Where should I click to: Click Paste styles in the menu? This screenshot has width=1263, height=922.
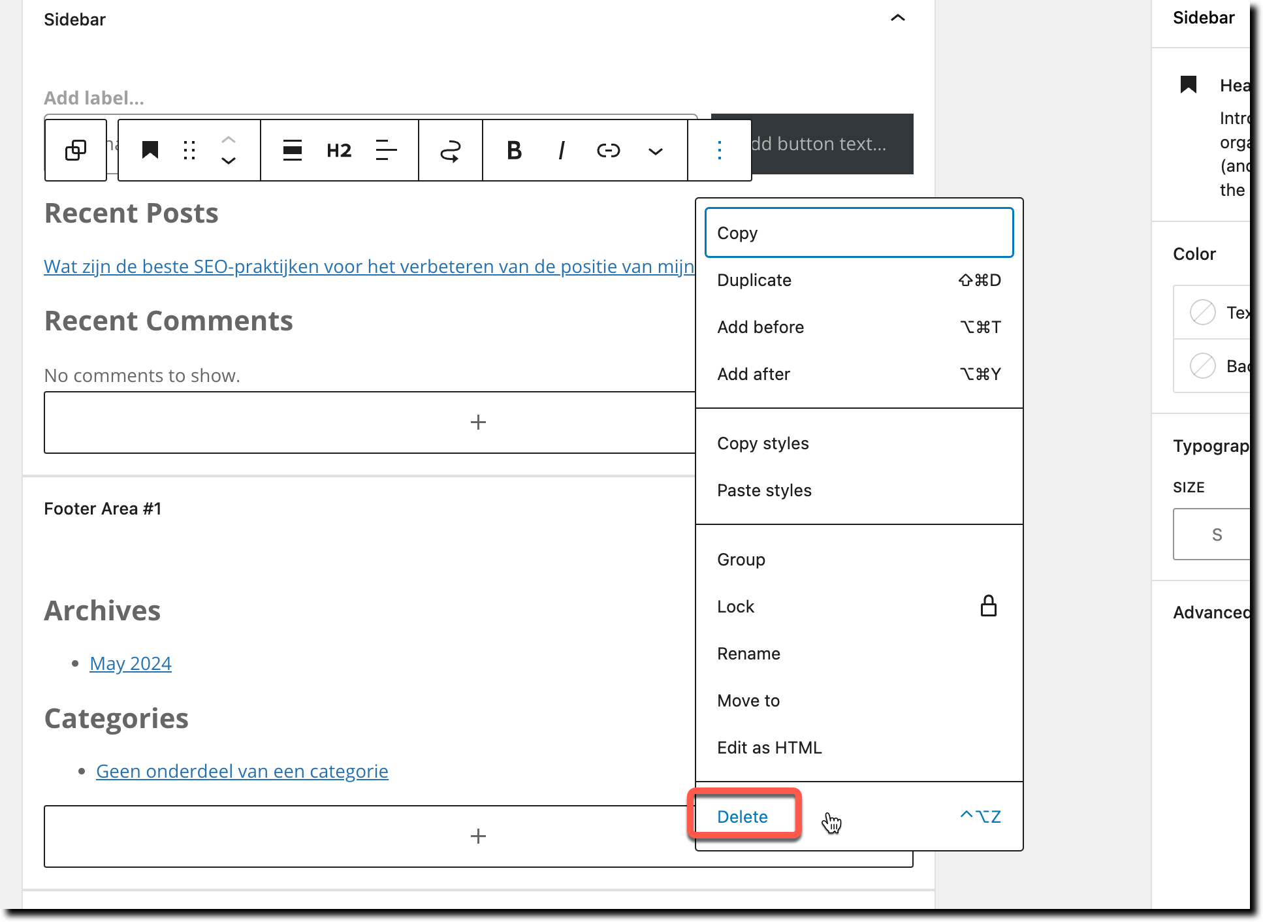tap(859, 490)
